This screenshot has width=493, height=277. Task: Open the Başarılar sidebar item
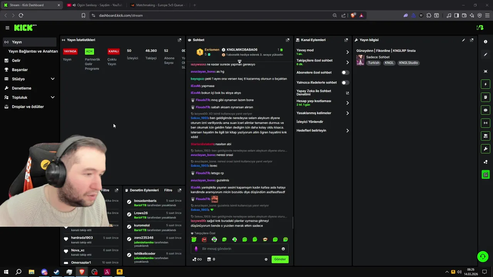tap(30, 70)
